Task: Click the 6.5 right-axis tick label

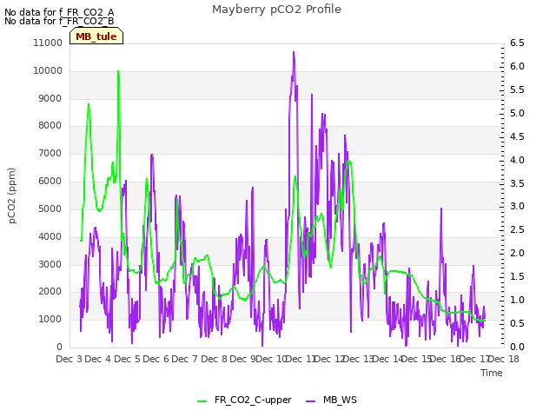Action: (517, 43)
